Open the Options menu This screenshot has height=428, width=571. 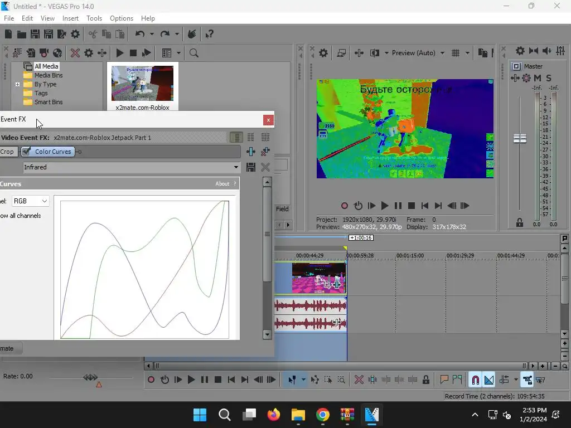point(121,18)
